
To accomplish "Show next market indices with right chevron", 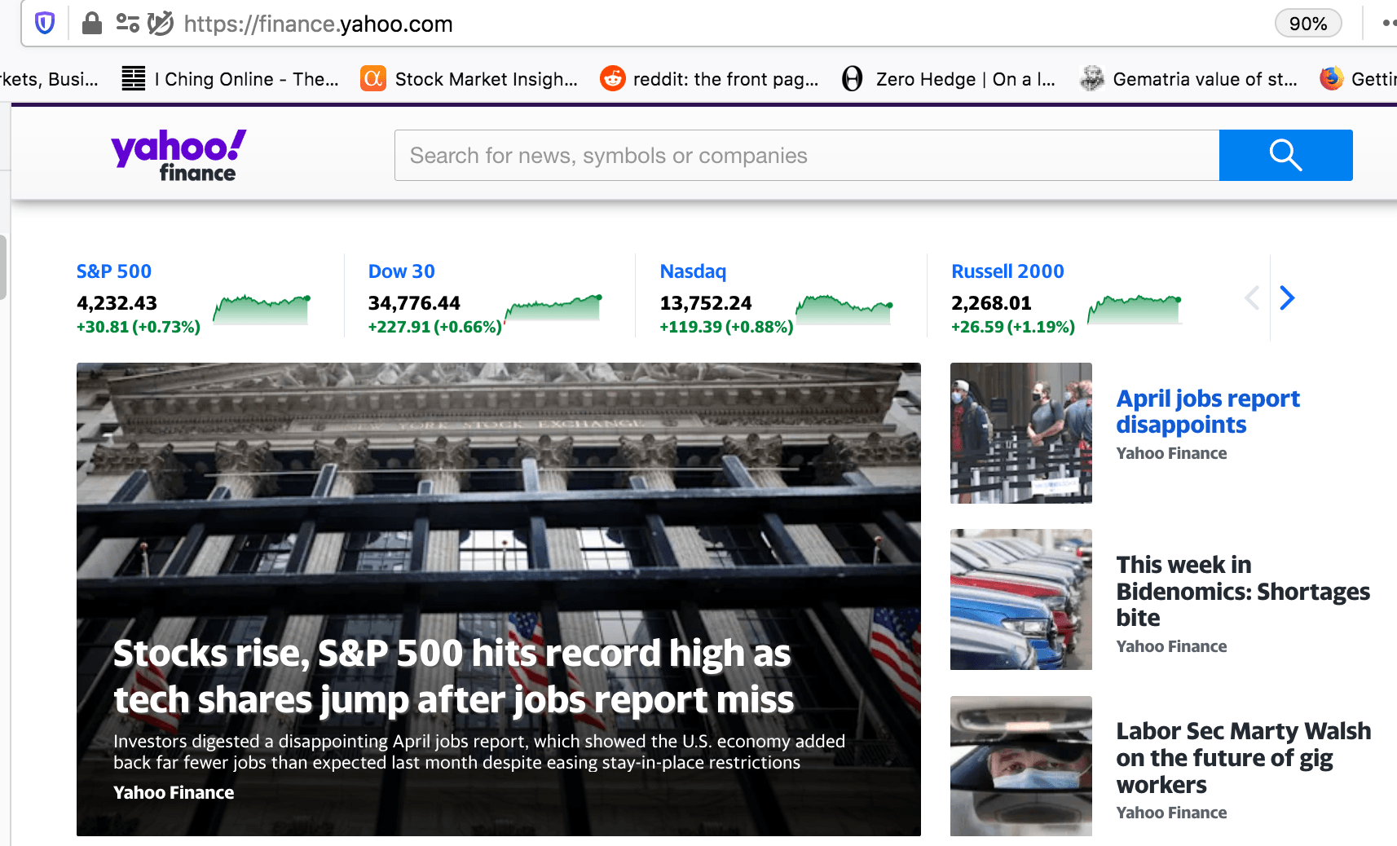I will [1287, 298].
